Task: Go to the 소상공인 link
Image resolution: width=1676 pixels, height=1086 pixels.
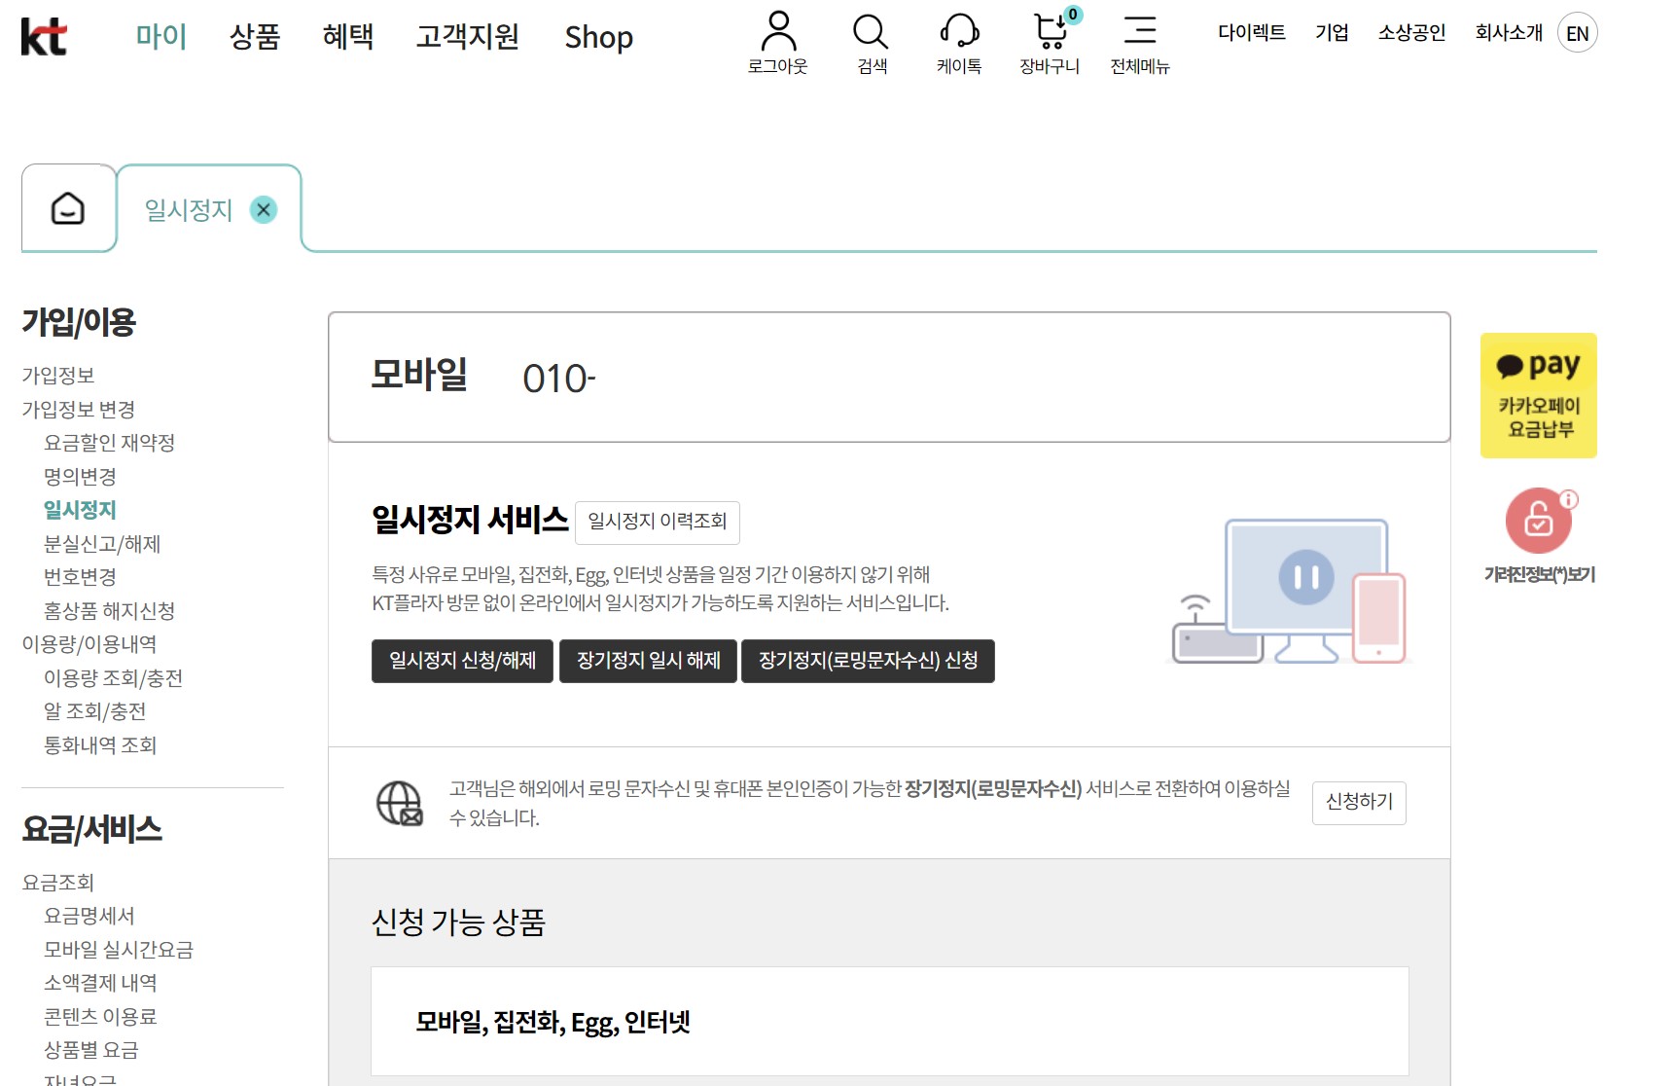Action: click(1411, 33)
